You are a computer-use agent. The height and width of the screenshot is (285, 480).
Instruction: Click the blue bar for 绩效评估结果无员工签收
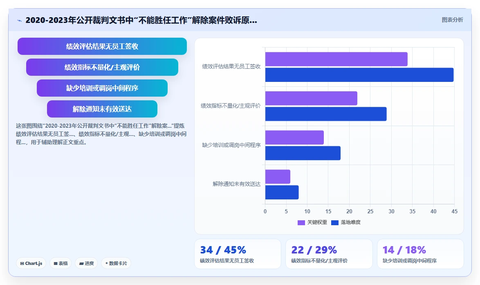click(359, 75)
